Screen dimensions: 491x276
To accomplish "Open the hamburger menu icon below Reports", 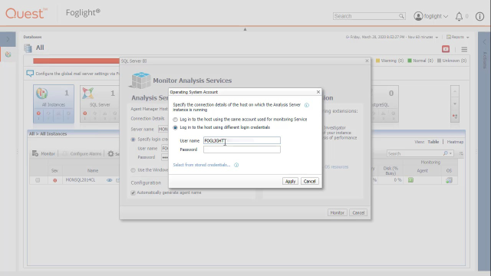I will (x=464, y=49).
